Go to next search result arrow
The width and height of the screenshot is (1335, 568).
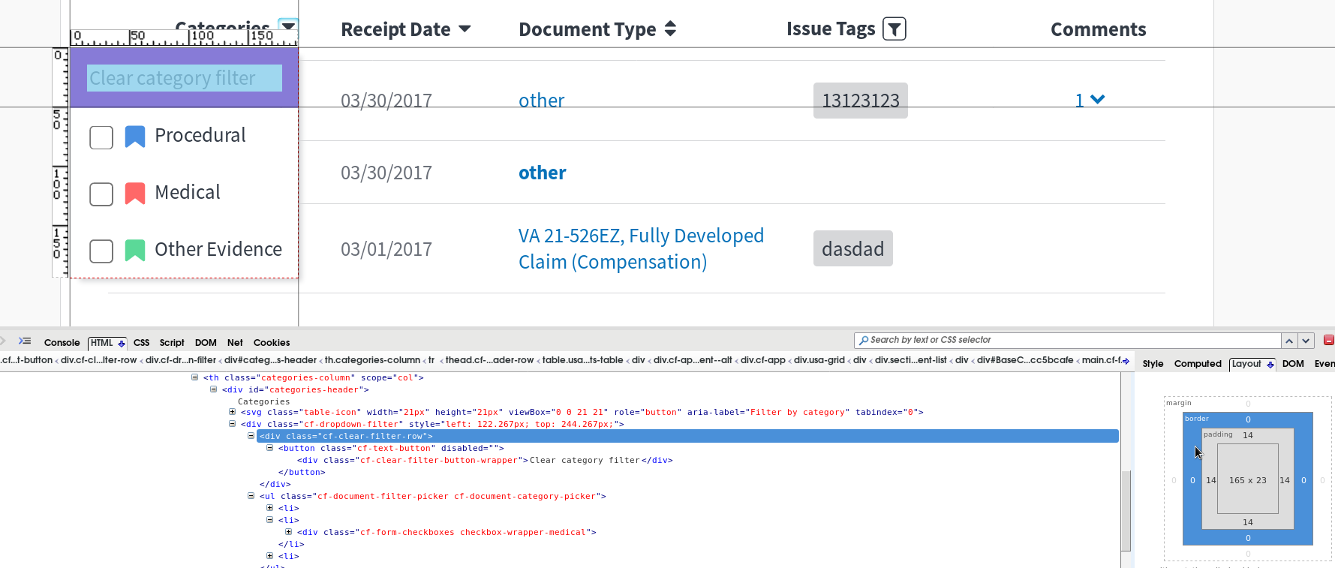(1306, 341)
